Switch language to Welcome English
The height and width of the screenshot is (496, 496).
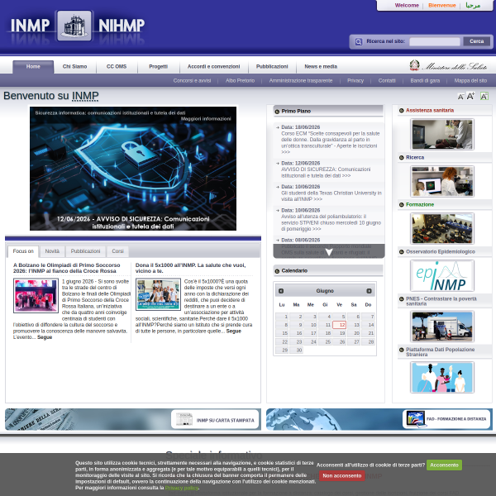pos(407,6)
